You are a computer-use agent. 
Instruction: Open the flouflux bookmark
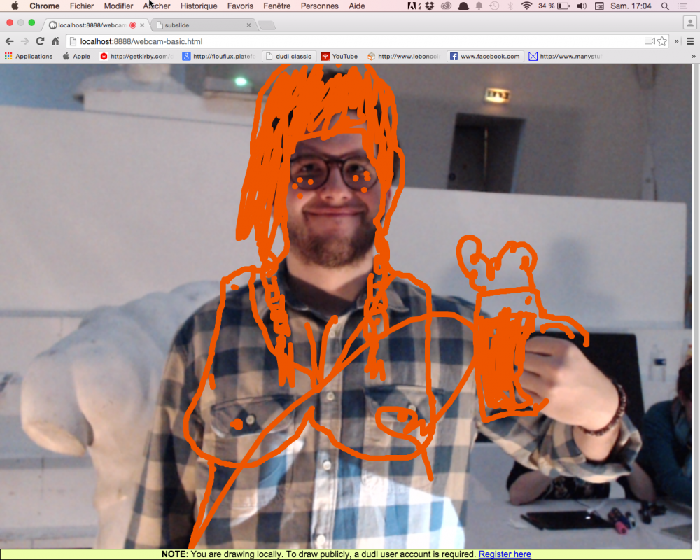(219, 56)
